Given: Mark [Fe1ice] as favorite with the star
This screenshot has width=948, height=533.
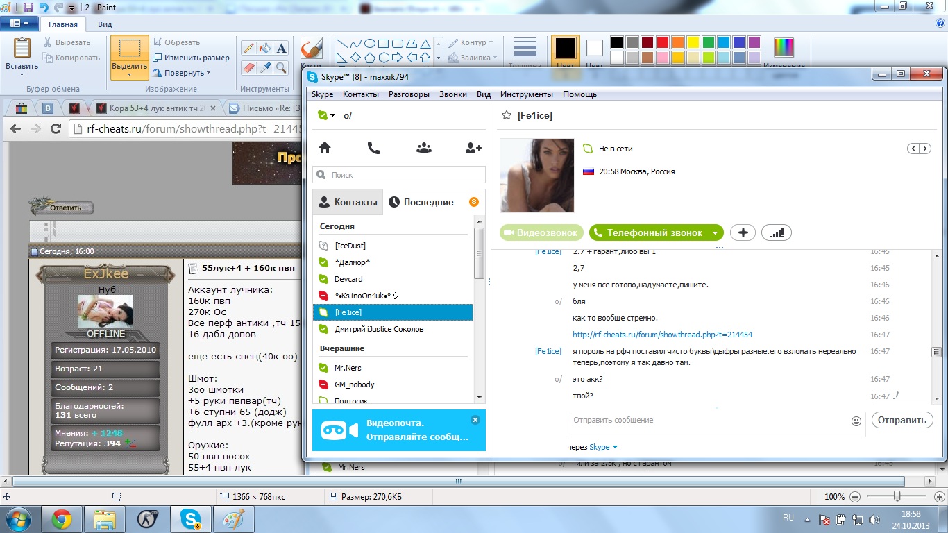Looking at the screenshot, I should click(507, 115).
